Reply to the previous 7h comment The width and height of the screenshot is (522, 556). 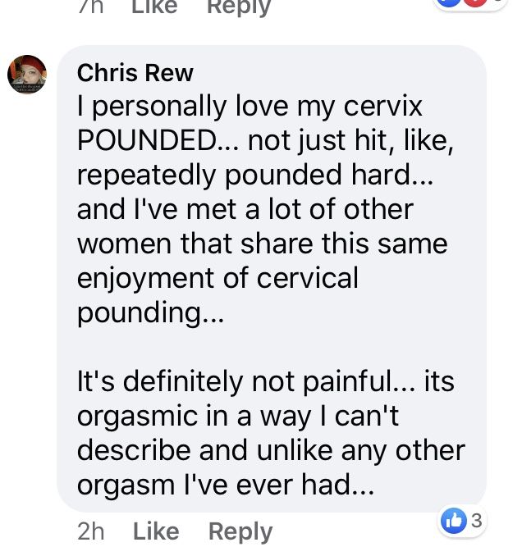[239, 7]
